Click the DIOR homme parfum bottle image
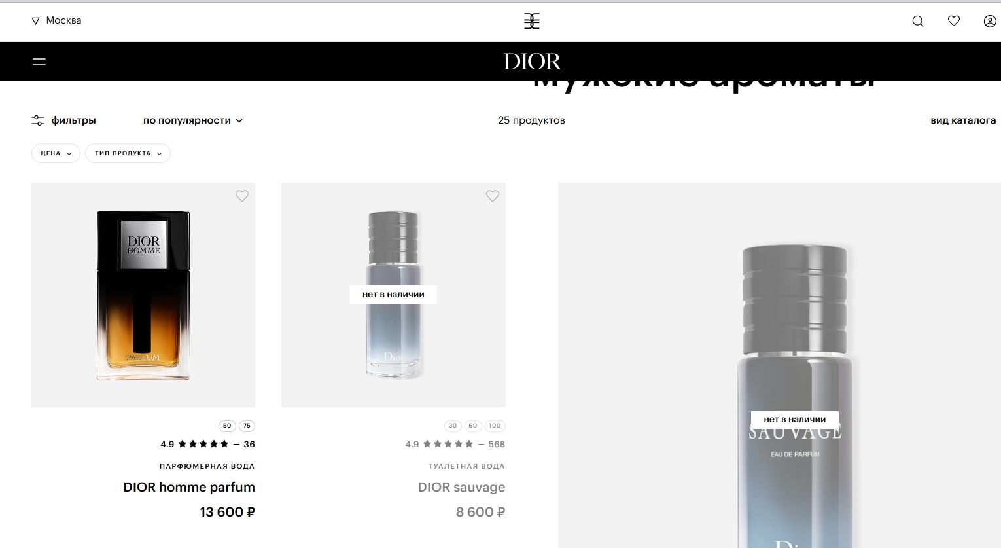Viewport: 1001px width, 548px height. pyautogui.click(x=143, y=295)
